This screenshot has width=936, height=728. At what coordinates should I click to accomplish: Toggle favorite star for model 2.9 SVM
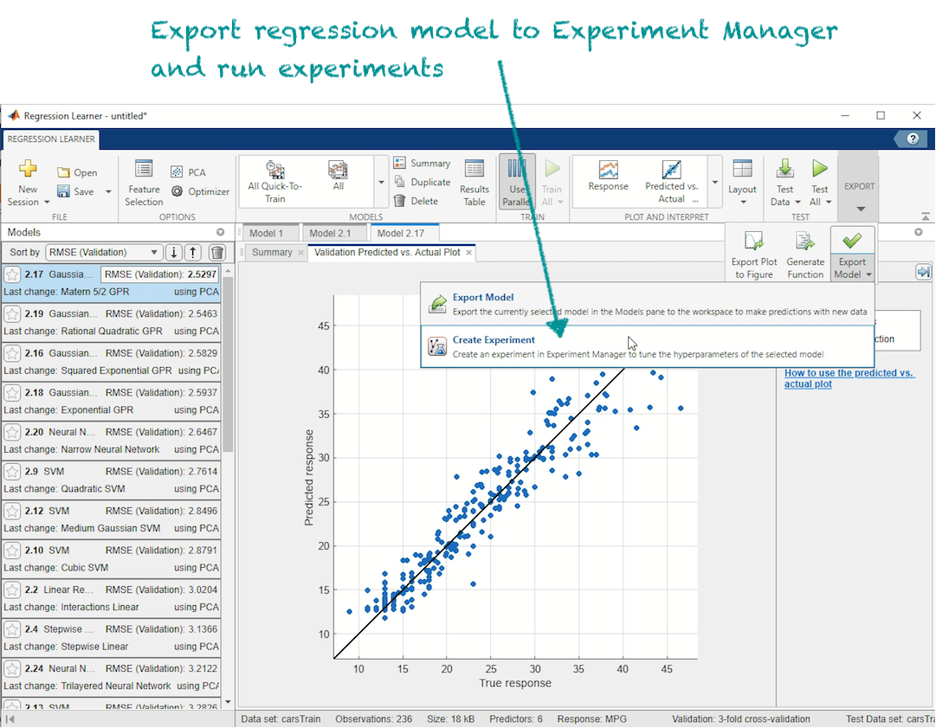12,472
